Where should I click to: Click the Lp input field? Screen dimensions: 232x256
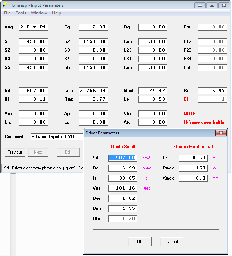coord(93,122)
